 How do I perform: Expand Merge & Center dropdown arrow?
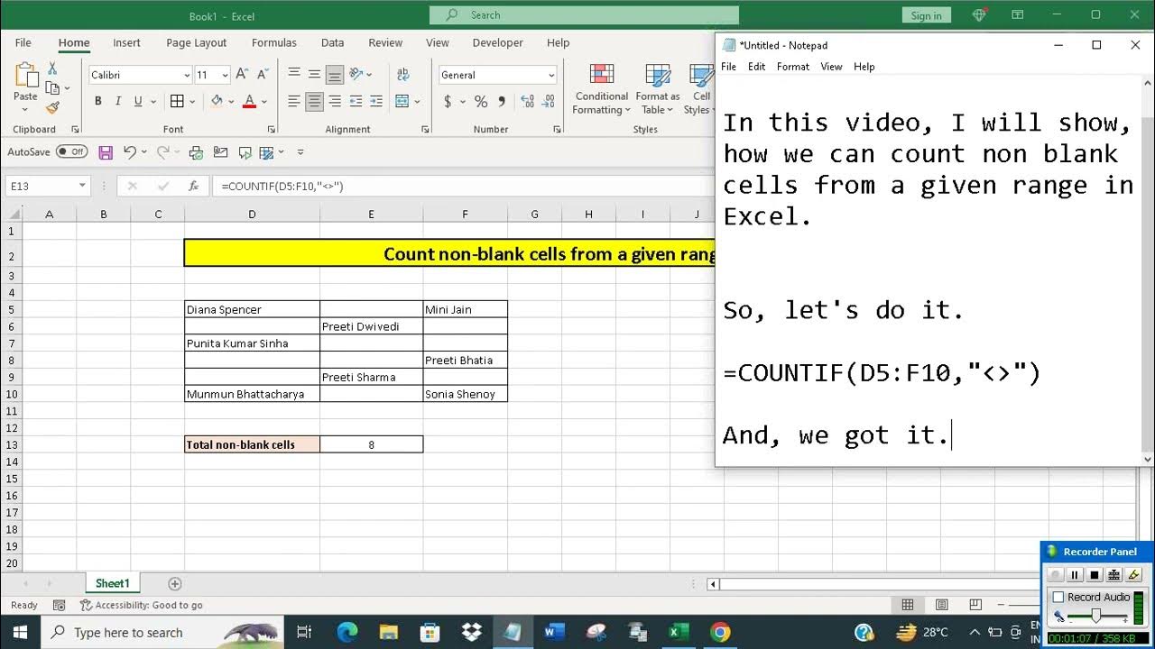[x=418, y=102]
